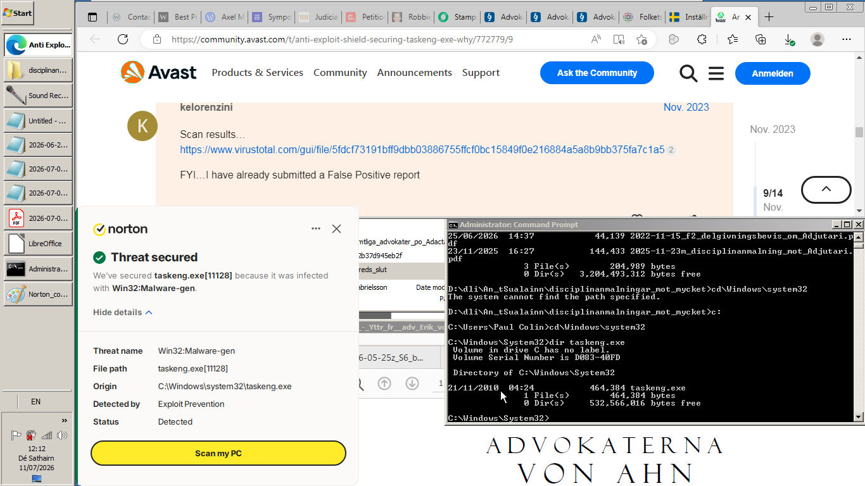865x486 pixels.
Task: Open the disciplinan folder taskbar button
Action: tap(38, 70)
